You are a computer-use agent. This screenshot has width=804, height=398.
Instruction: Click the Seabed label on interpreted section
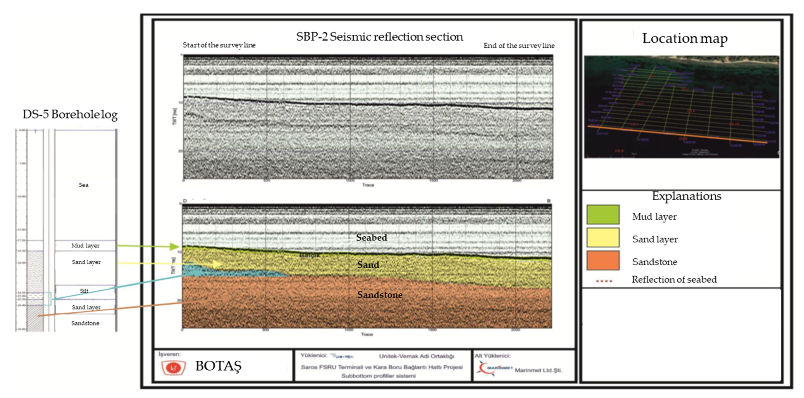(371, 237)
